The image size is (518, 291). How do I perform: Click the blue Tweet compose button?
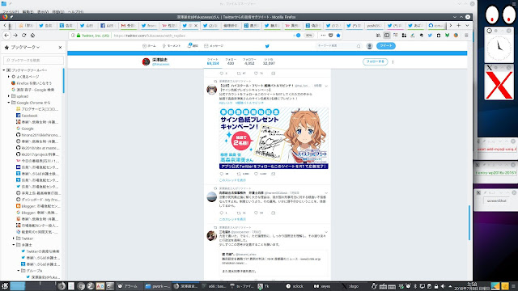click(x=386, y=46)
